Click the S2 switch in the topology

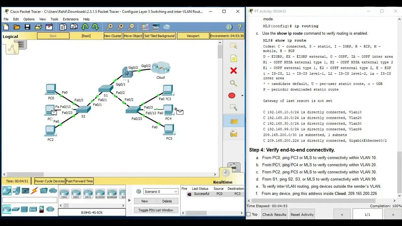pyautogui.click(x=83, y=110)
